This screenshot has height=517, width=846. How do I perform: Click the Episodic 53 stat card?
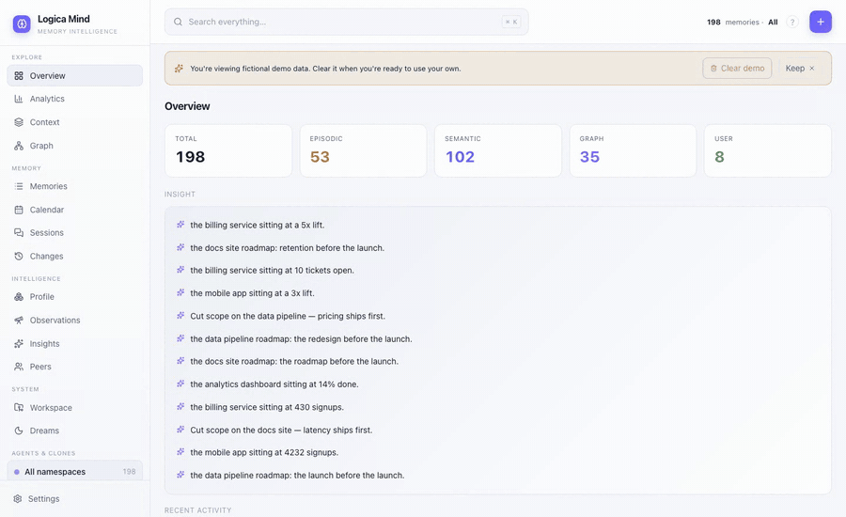tap(363, 150)
